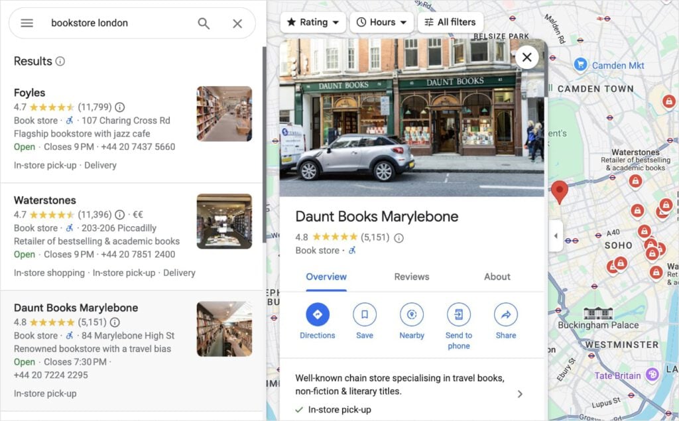Clear the search query with the X icon
679x421 pixels.
237,23
